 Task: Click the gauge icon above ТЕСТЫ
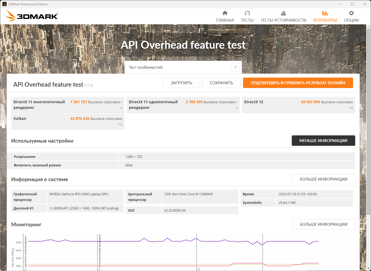tap(247, 13)
